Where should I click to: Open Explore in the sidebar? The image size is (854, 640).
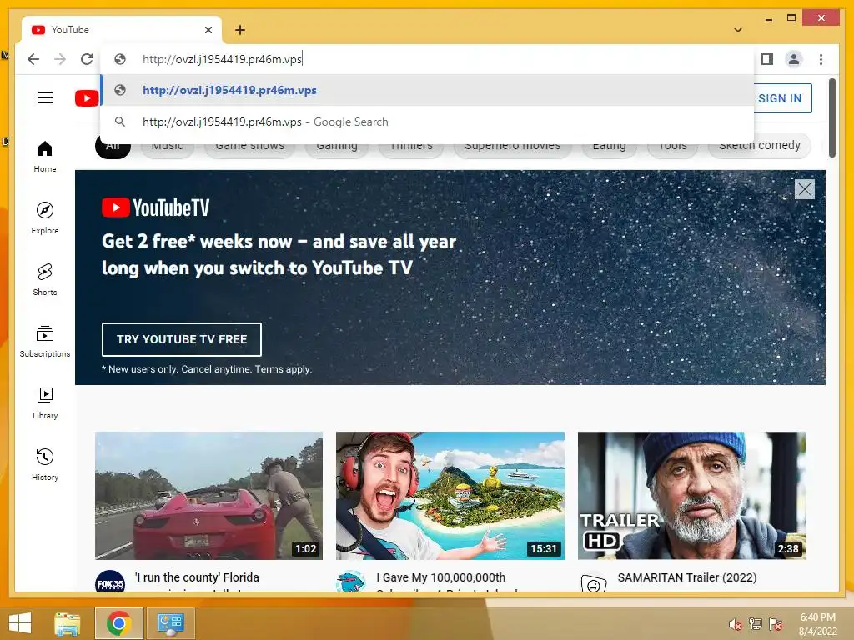[45, 218]
